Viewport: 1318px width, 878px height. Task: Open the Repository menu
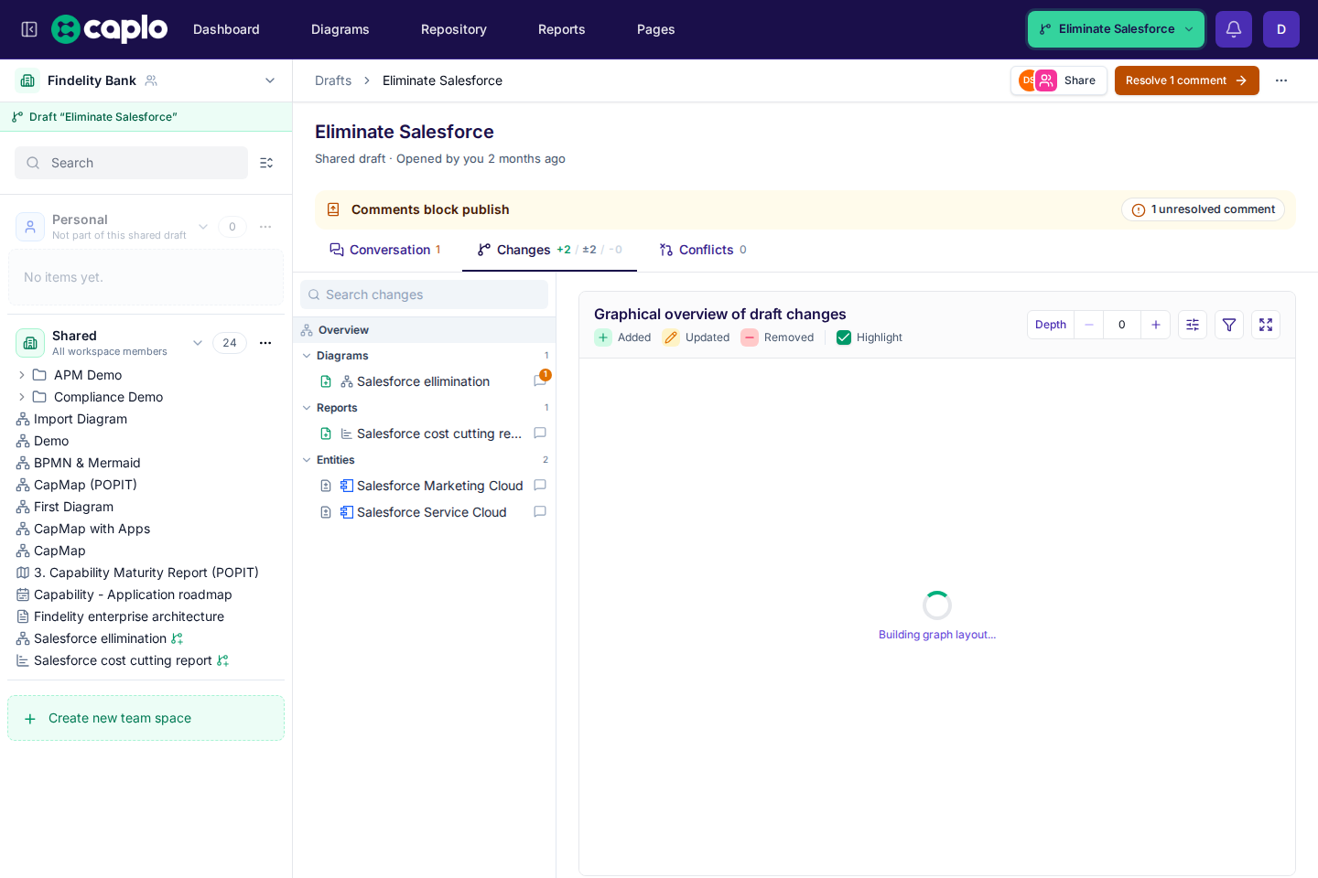click(454, 29)
